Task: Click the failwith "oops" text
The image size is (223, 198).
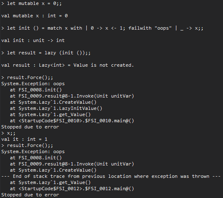Action: click(x=150, y=28)
